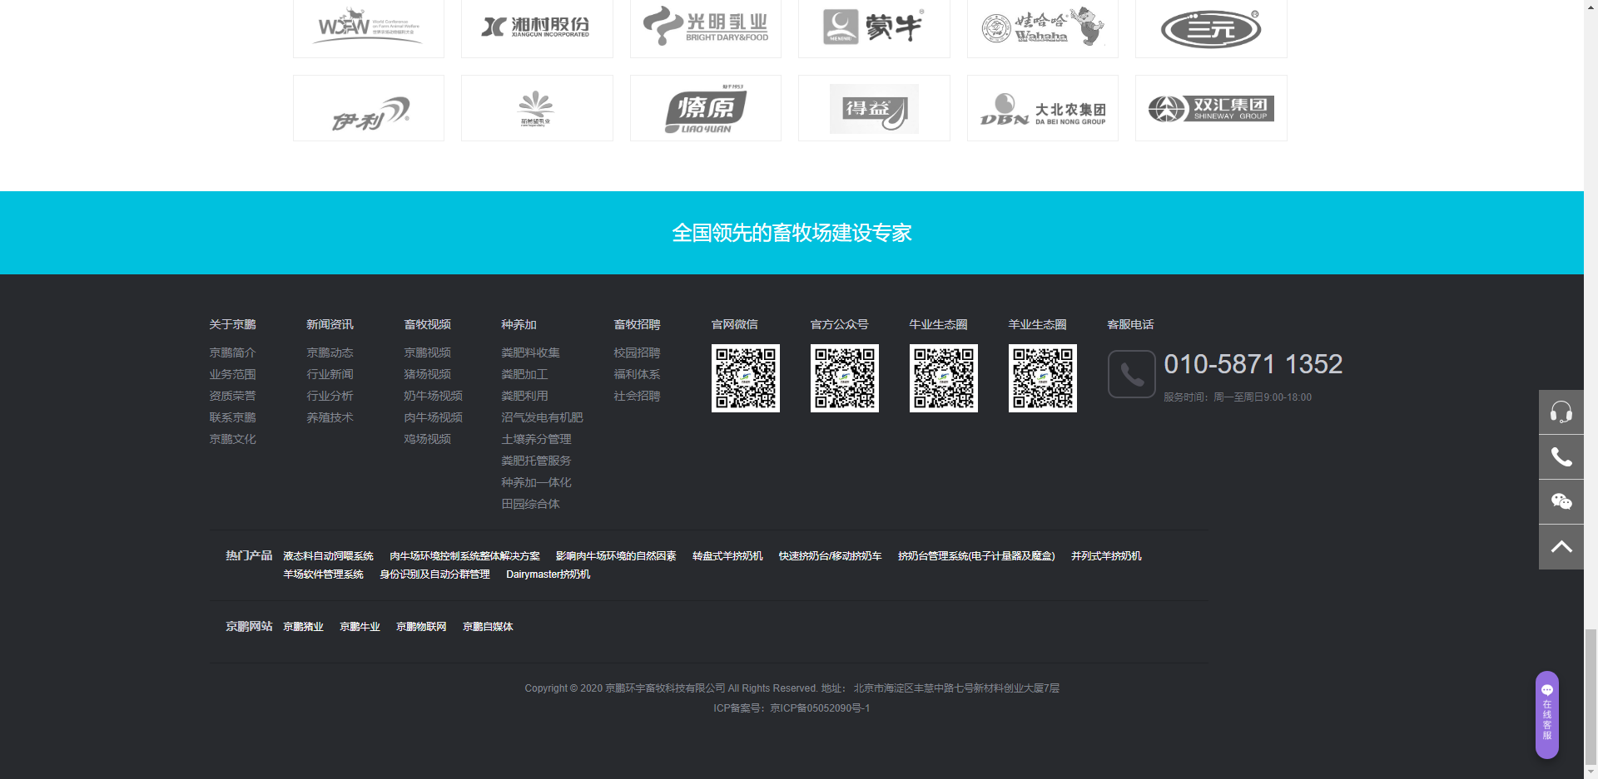Open the 新闻资讯 footer heading
Viewport: 1598px width, 779px height.
330,324
